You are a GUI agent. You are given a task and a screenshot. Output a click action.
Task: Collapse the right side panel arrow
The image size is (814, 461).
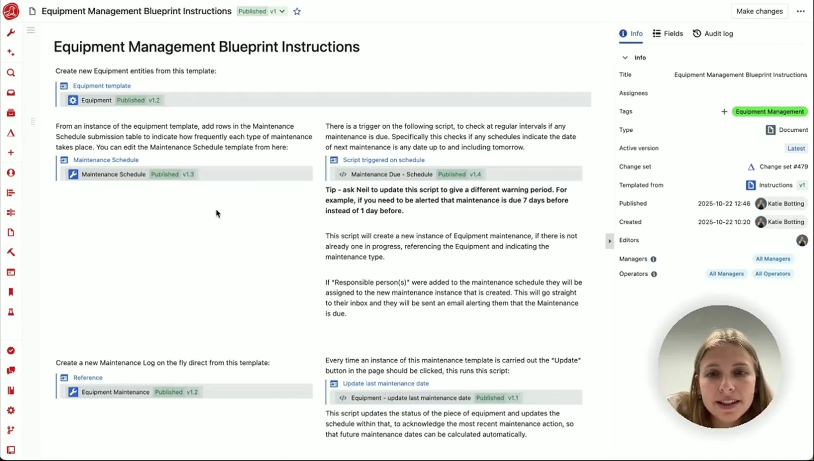coord(609,241)
